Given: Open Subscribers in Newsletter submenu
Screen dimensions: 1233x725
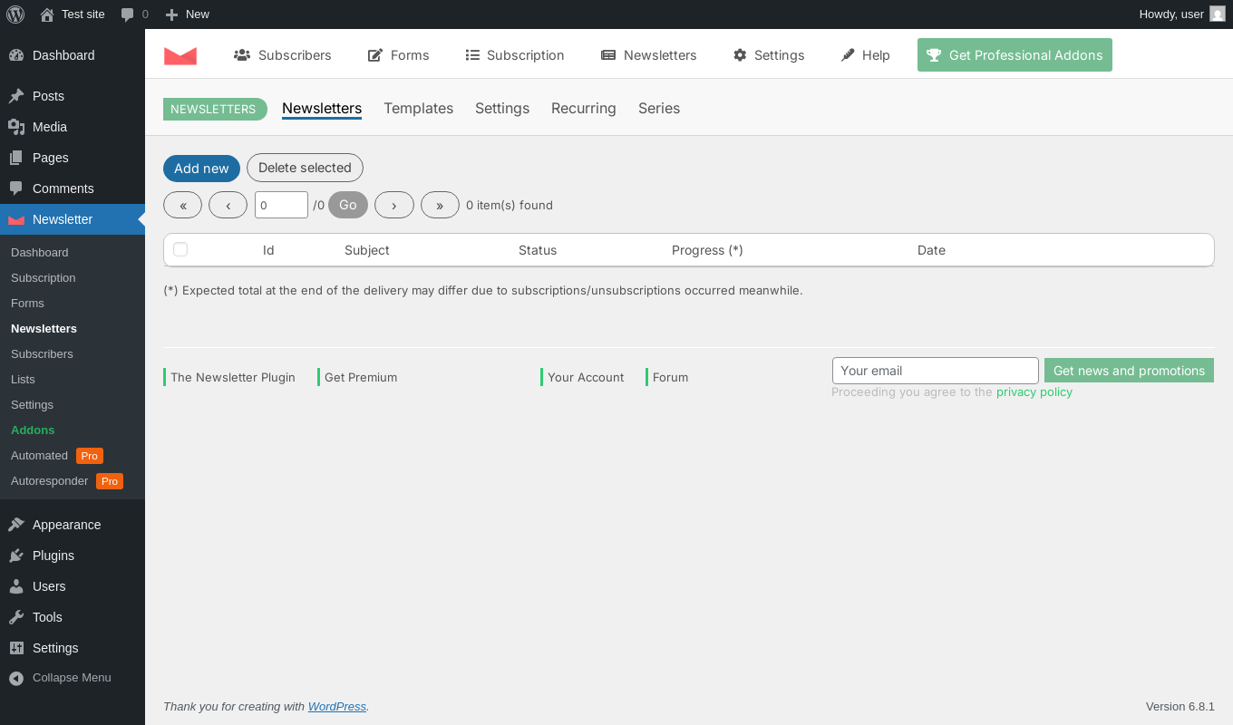Looking at the screenshot, I should pyautogui.click(x=42, y=354).
